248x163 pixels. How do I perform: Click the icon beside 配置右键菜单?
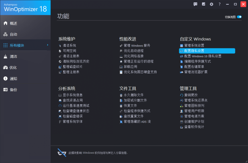click(x=182, y=67)
